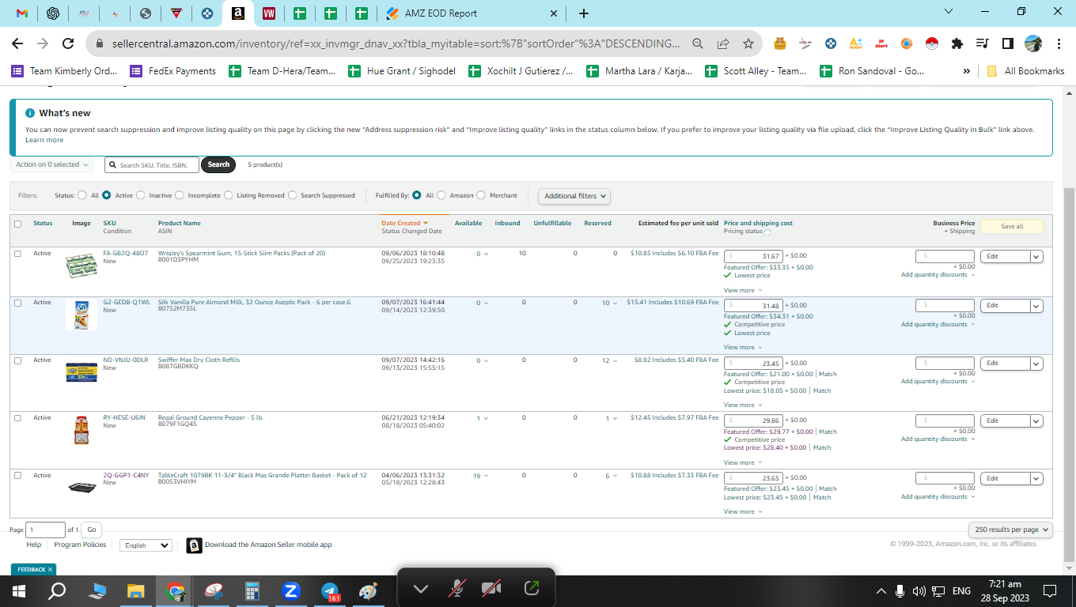Viewport: 1076px width, 607px height.
Task: Edit the price field for Wrigley's Spearmint Gum
Action: [754, 256]
